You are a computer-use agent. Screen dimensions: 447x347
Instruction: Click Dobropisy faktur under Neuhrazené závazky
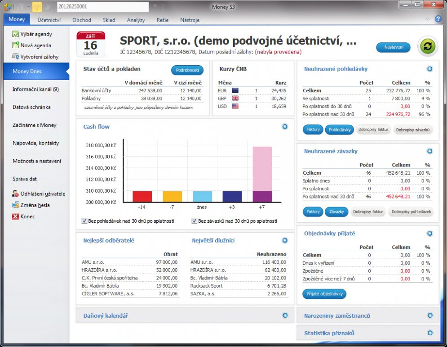pos(368,212)
